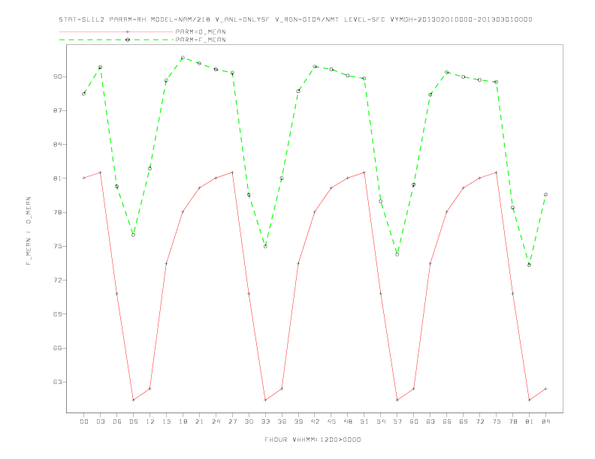Viewport: 595px width, 459px height.
Task: Click y-axis tick label 75
Action: 57,246
